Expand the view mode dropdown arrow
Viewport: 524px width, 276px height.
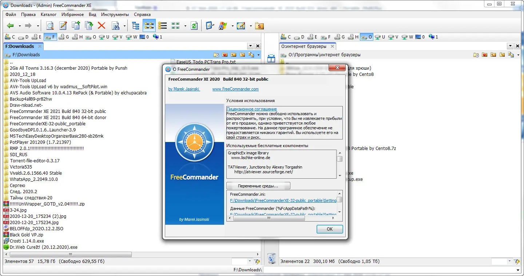click(x=185, y=26)
